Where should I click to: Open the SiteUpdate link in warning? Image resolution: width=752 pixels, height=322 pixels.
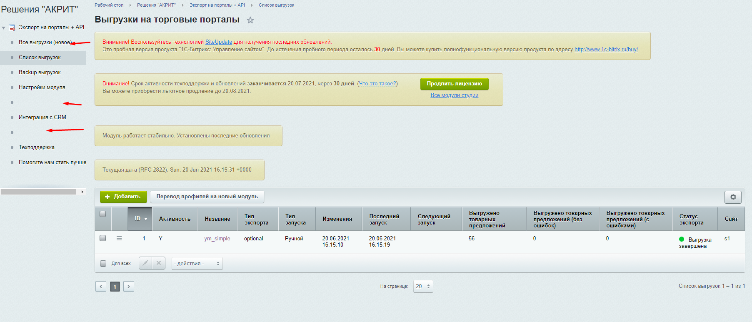point(218,42)
